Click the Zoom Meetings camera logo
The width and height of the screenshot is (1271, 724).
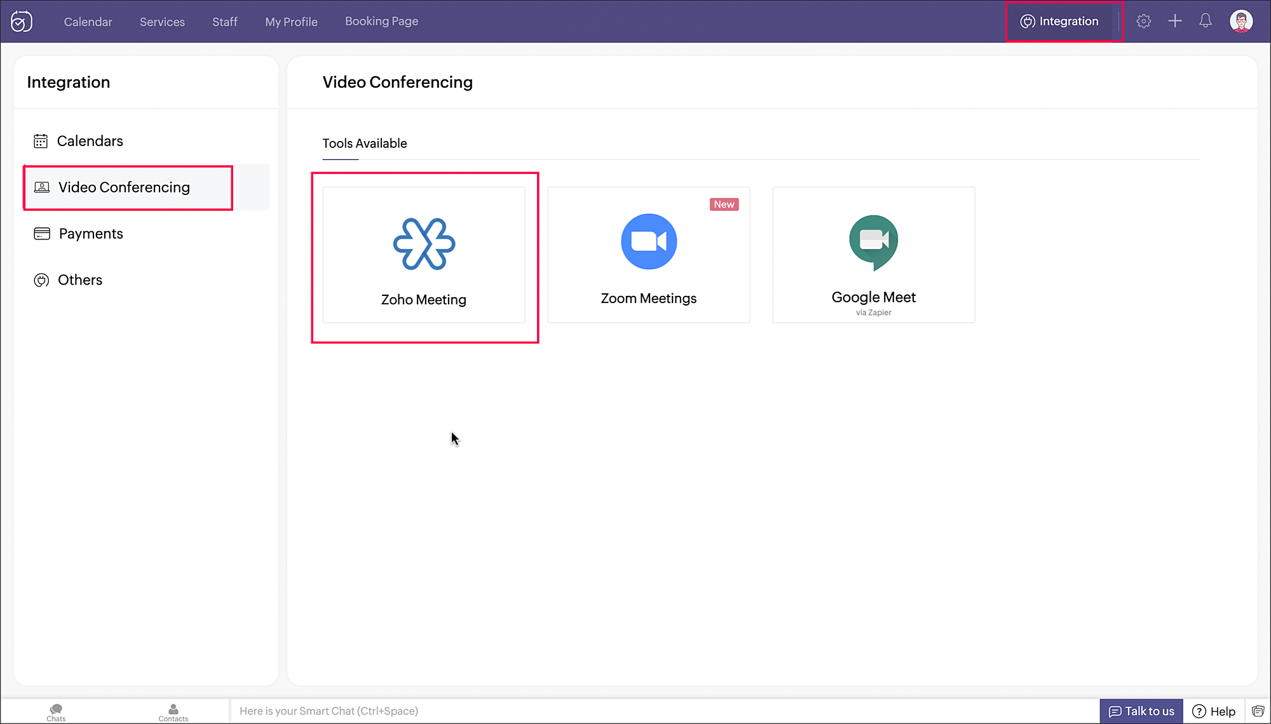(649, 241)
